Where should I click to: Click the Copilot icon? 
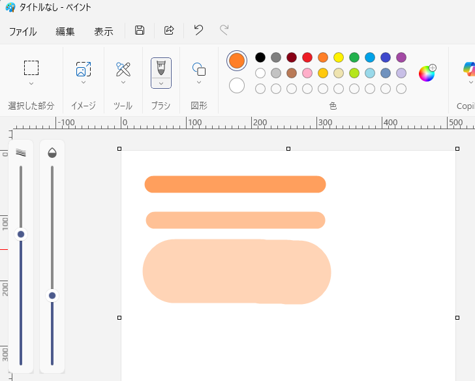(x=470, y=69)
